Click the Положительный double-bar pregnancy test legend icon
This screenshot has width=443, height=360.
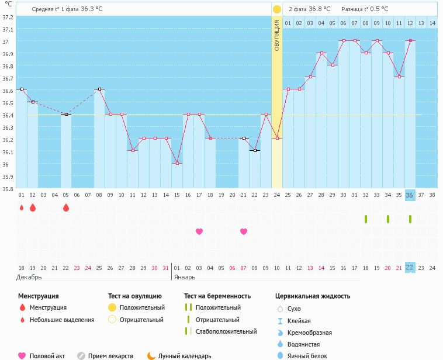[x=188, y=307]
